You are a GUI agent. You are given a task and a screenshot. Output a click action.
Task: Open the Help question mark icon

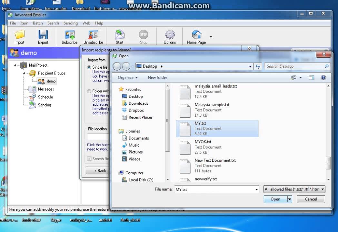click(323, 78)
